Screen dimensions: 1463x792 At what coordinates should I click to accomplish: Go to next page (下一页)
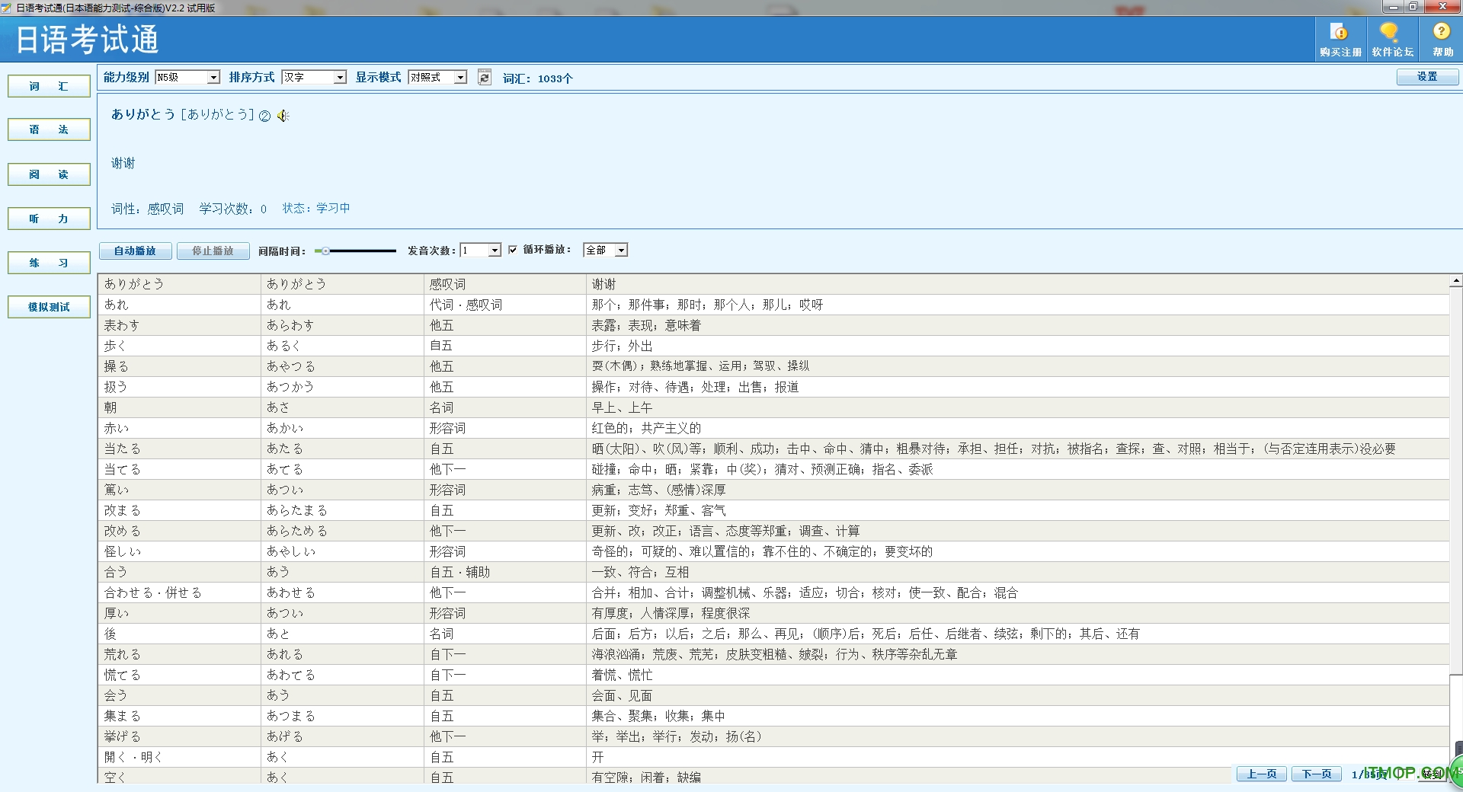pos(1316,774)
